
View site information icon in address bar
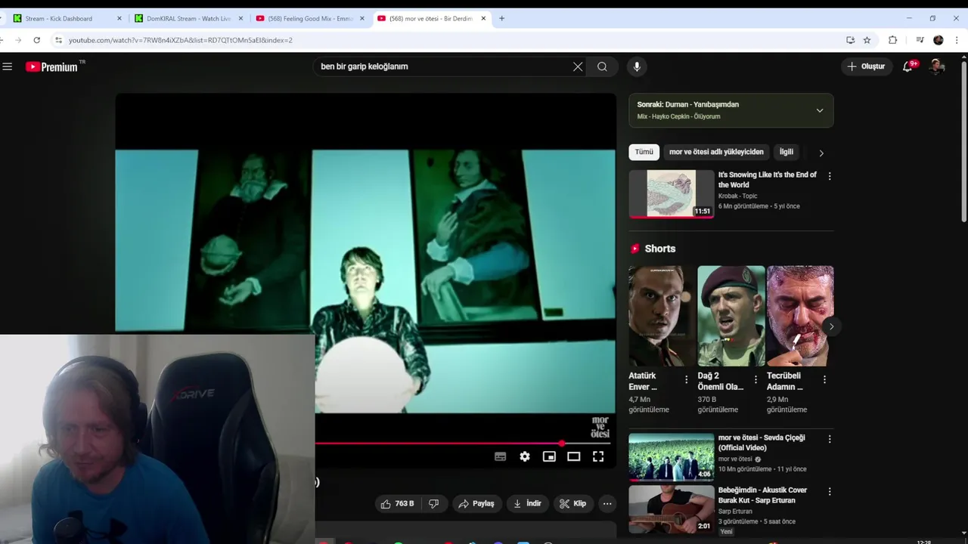tap(58, 40)
